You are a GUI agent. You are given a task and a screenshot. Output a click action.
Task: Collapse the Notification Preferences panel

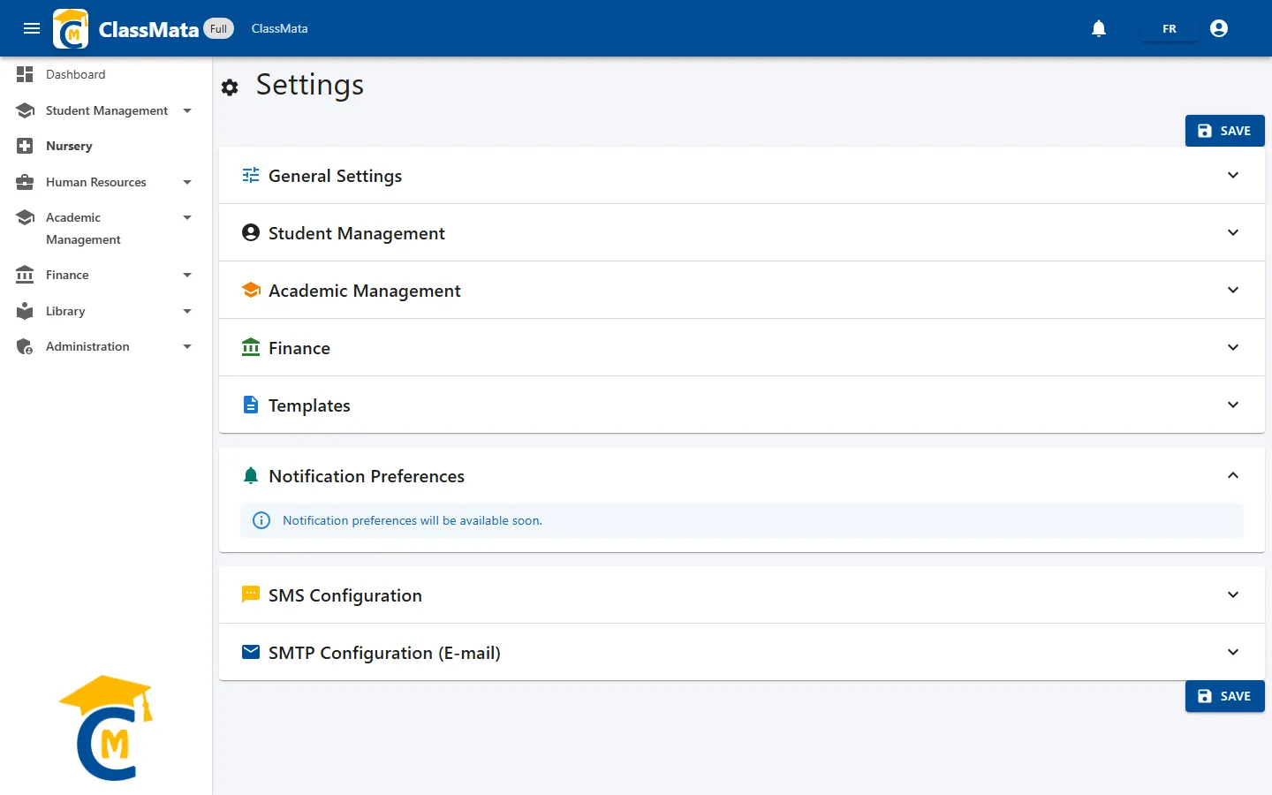coord(1233,475)
